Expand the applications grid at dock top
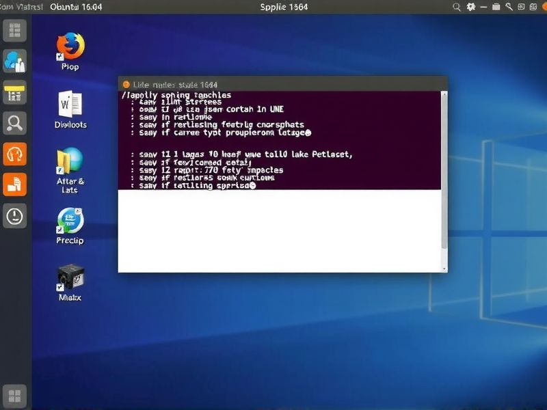Screen dimensions: 547x410 pos(15,31)
